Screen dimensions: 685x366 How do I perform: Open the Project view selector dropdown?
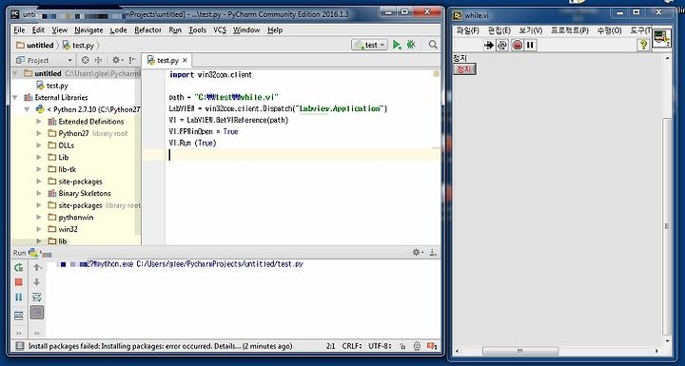44,60
